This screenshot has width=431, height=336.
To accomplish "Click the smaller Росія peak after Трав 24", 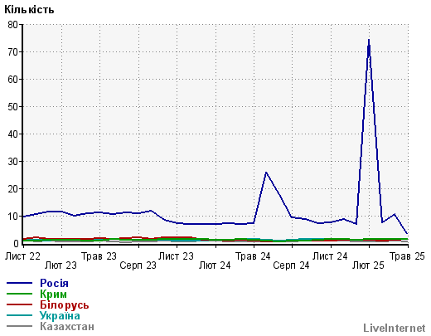I will coord(266,173).
